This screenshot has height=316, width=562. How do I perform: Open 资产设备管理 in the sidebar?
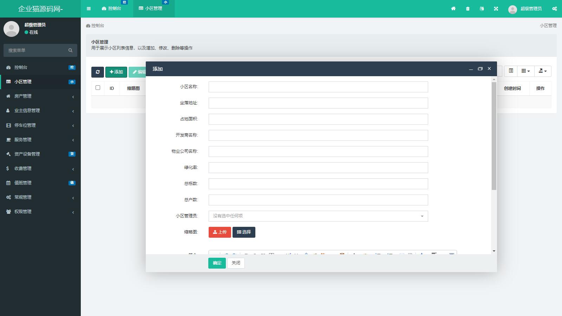point(40,154)
